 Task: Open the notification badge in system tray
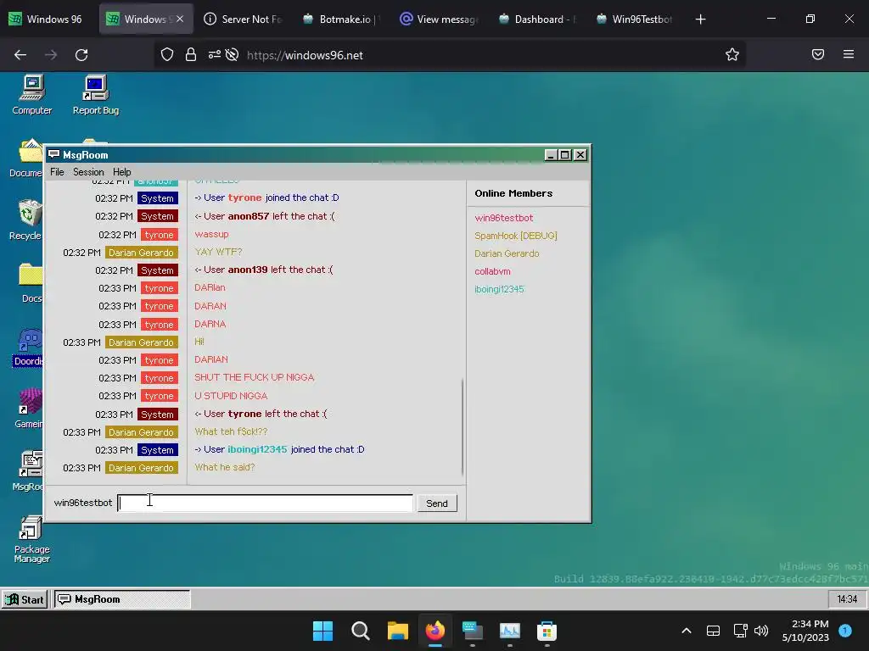(845, 631)
